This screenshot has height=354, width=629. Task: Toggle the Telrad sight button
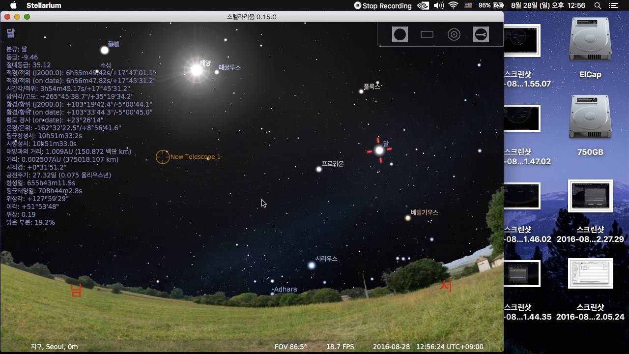click(x=454, y=34)
